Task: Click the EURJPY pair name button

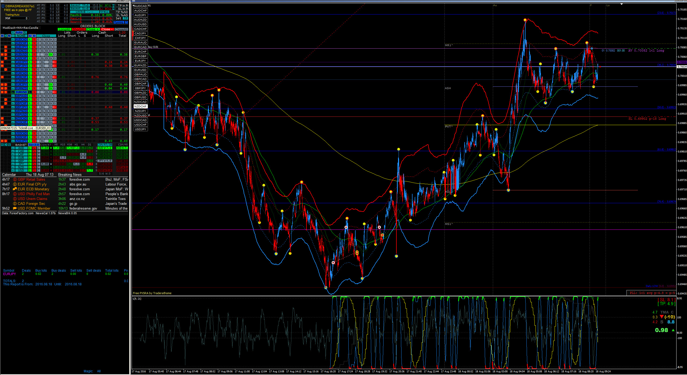Action: [x=21, y=85]
